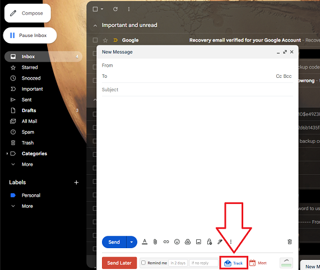The image size is (320, 270).
Task: Insert a link
Action: coord(166,242)
